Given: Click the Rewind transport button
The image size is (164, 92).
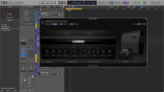Looking at the screenshot, I should (49, 3).
